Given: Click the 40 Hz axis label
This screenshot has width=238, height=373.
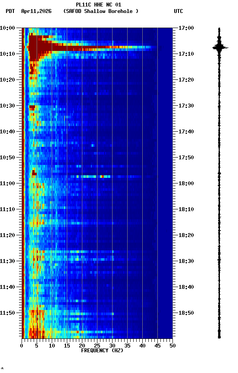Looking at the screenshot, I should (142, 346).
